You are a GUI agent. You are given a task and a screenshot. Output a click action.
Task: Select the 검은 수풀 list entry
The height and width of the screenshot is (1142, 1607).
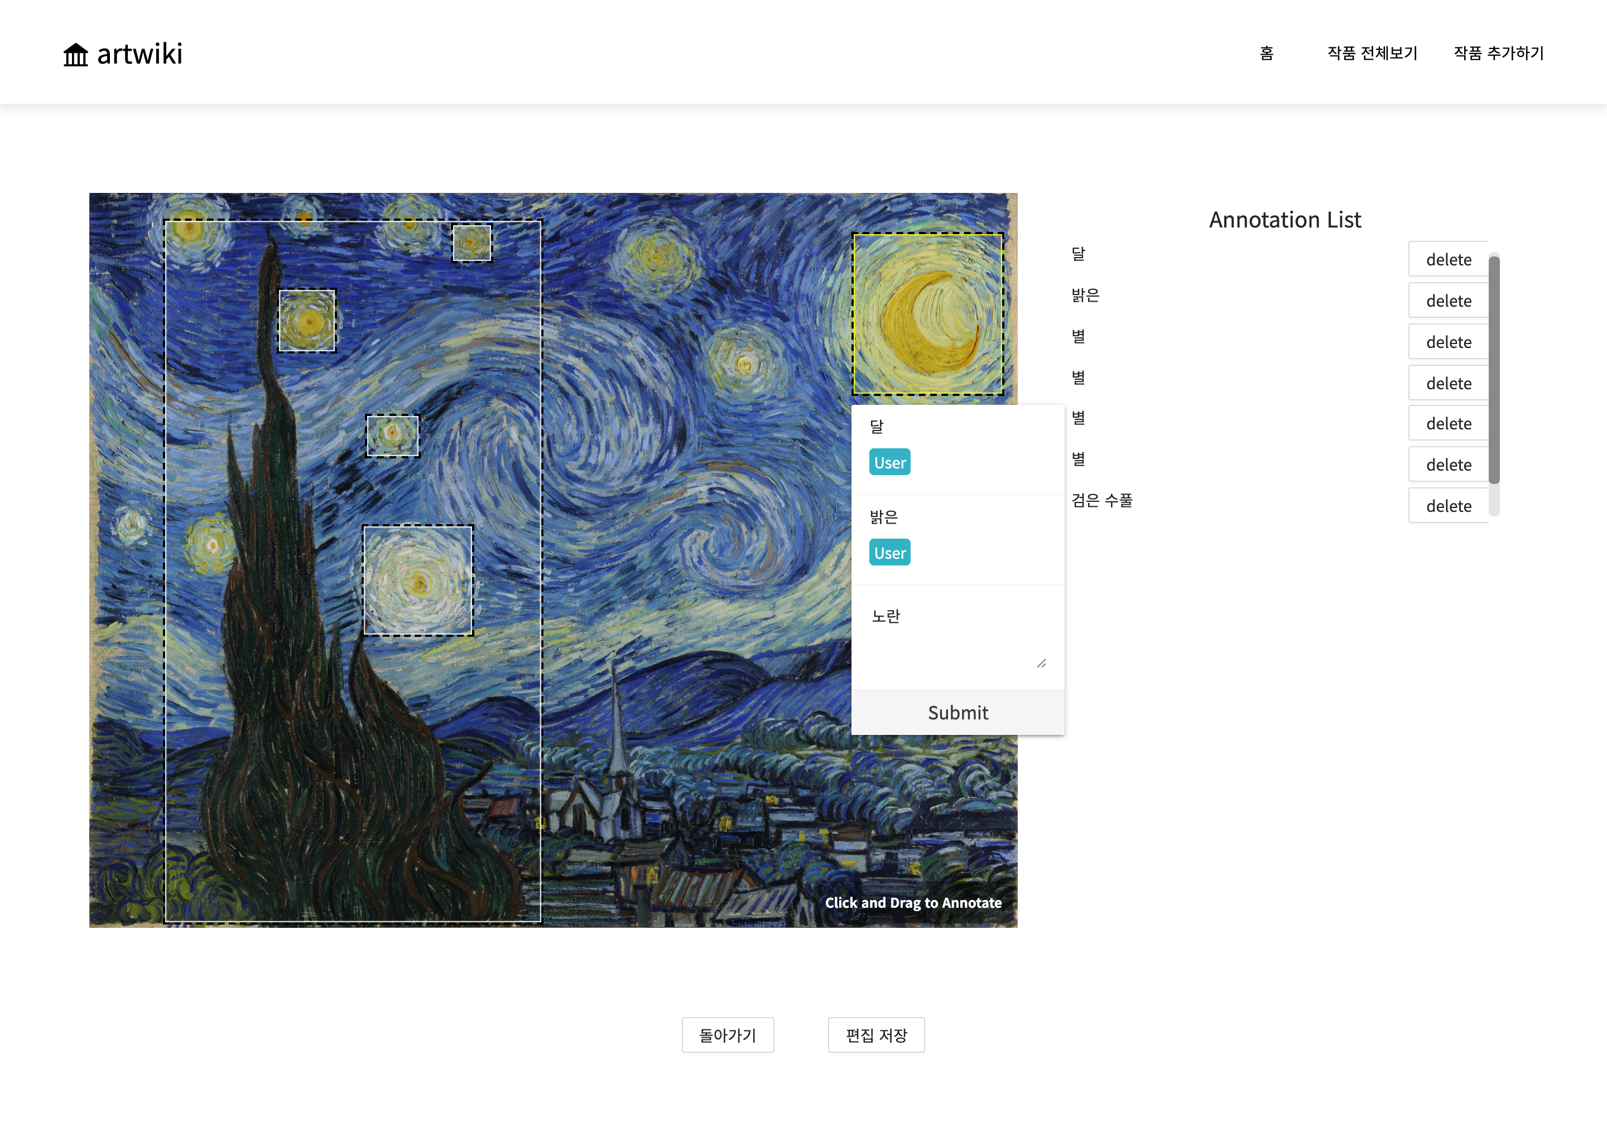tap(1101, 501)
